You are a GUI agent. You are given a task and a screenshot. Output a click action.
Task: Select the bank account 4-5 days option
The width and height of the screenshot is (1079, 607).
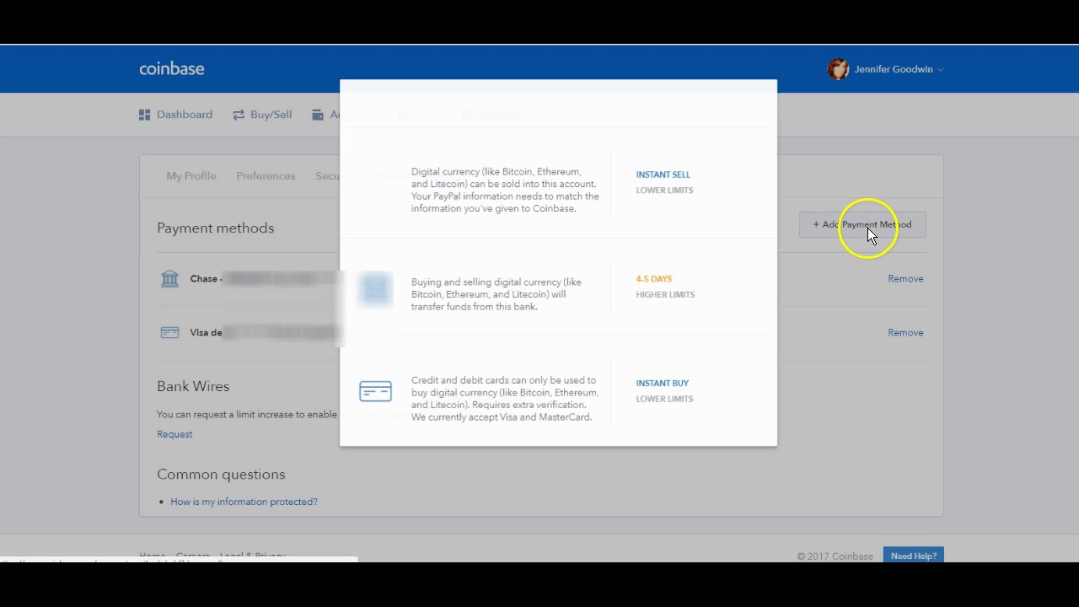(x=558, y=287)
